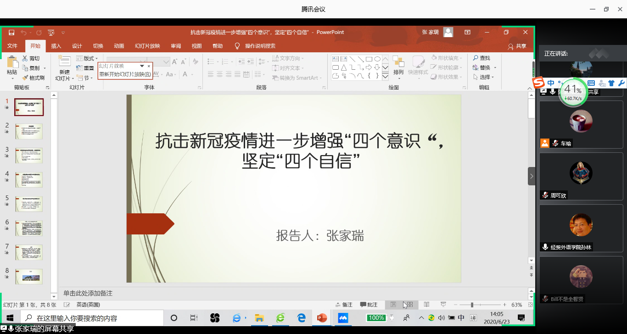Select the Text Box shape in gallery

click(336, 59)
